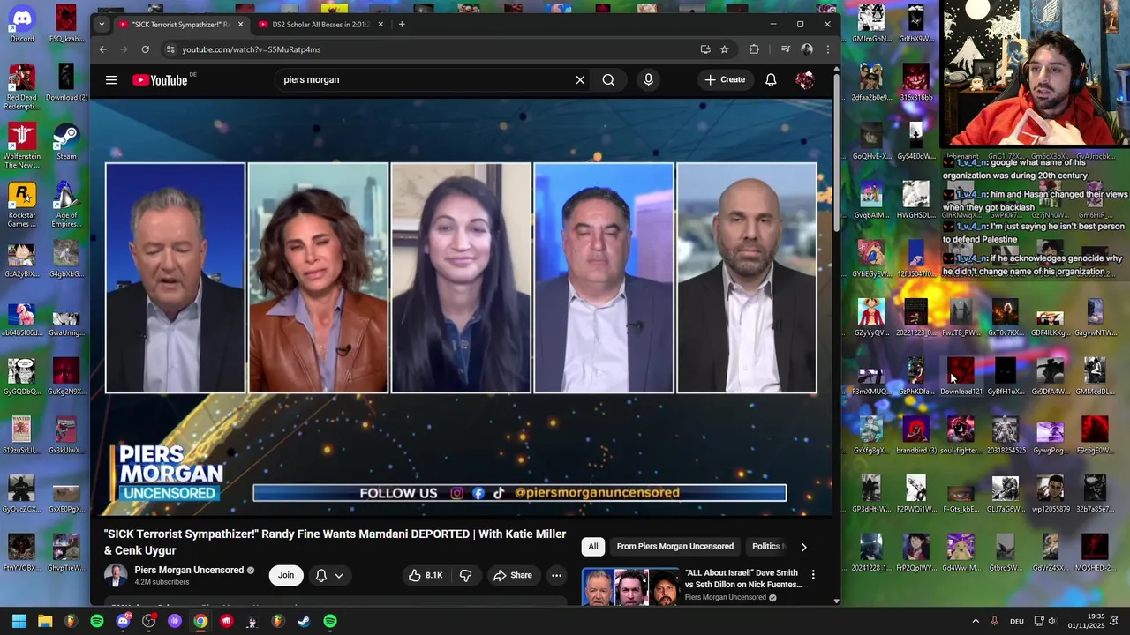The image size is (1130, 635).
Task: Open ALL About Israel suggested video thumbnail
Action: point(629,587)
